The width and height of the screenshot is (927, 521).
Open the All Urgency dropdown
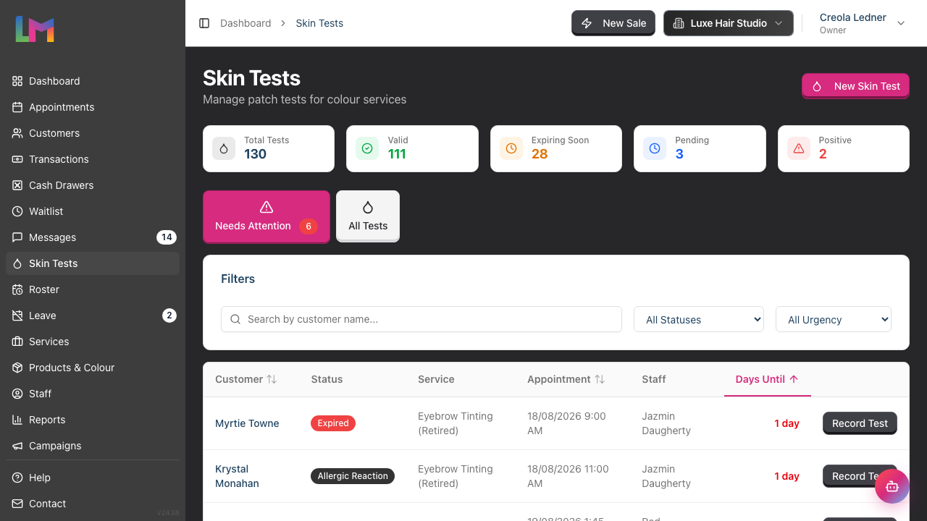[834, 319]
